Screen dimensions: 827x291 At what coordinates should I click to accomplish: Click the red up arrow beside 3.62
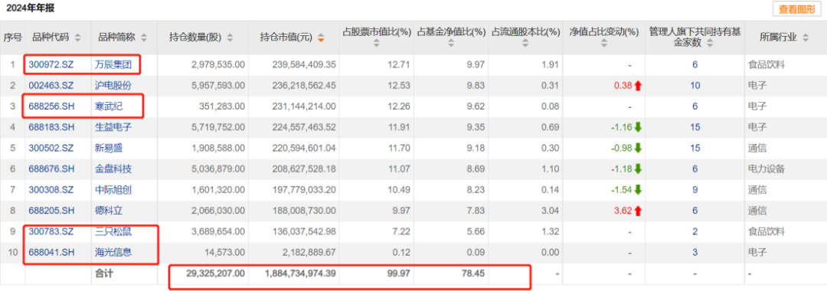(638, 211)
